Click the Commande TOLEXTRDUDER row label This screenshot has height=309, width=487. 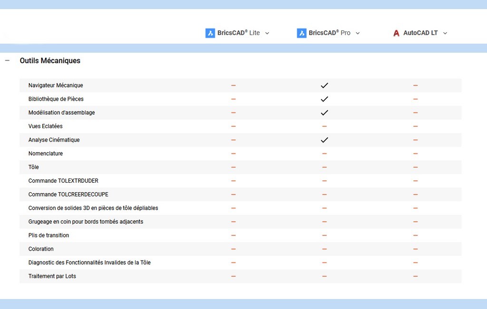(63, 181)
